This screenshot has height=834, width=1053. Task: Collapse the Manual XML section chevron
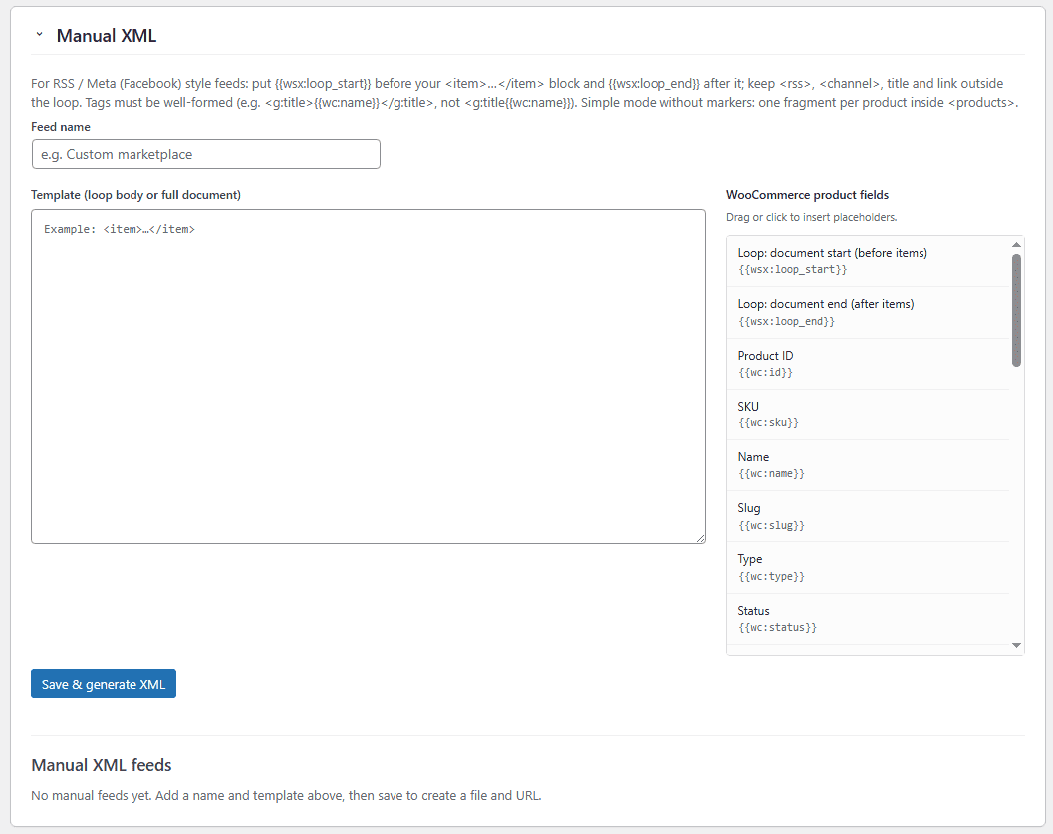(39, 34)
